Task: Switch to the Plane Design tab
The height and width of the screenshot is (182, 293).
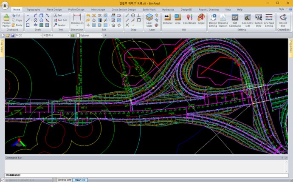Action: coord(54,9)
